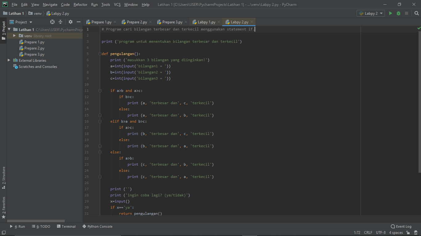Open the TODO tool window

[41, 226]
